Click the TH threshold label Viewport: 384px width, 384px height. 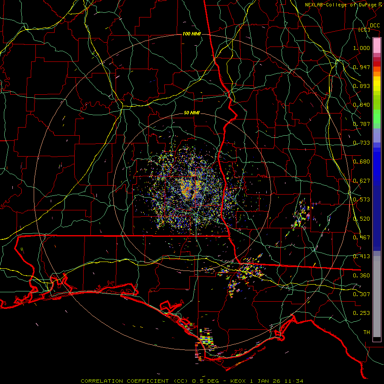coord(367,332)
